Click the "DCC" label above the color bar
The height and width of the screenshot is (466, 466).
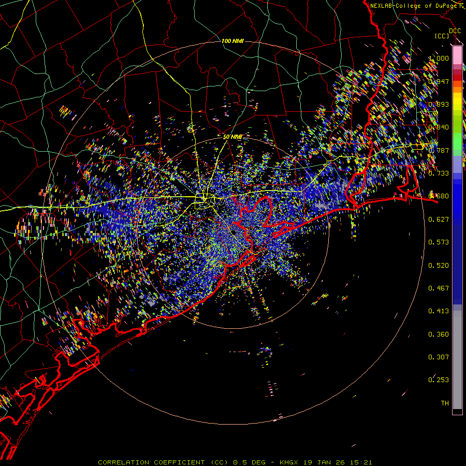point(455,31)
